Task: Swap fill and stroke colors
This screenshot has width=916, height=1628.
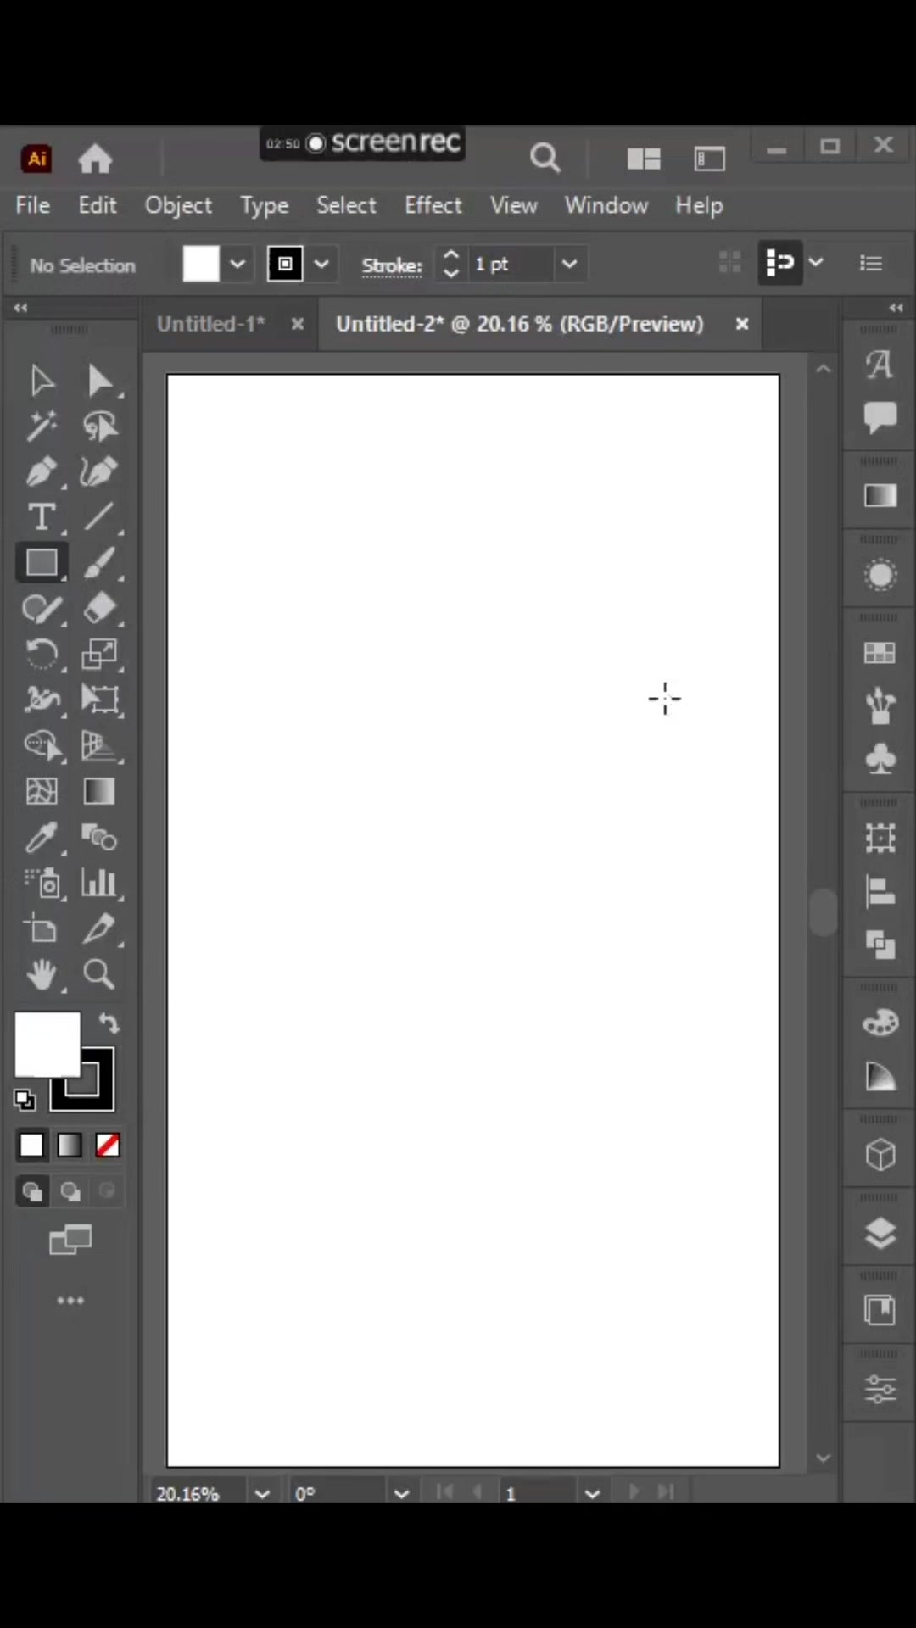Action: pyautogui.click(x=109, y=1023)
